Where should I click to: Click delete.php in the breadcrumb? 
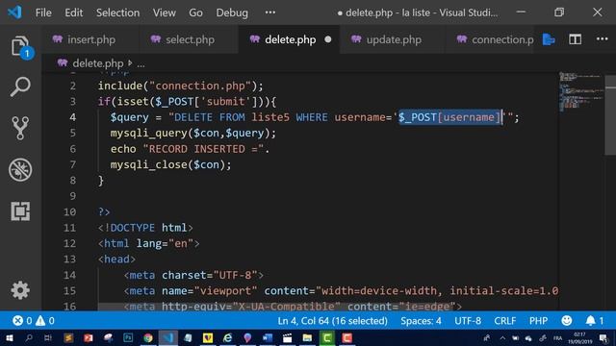pos(98,63)
